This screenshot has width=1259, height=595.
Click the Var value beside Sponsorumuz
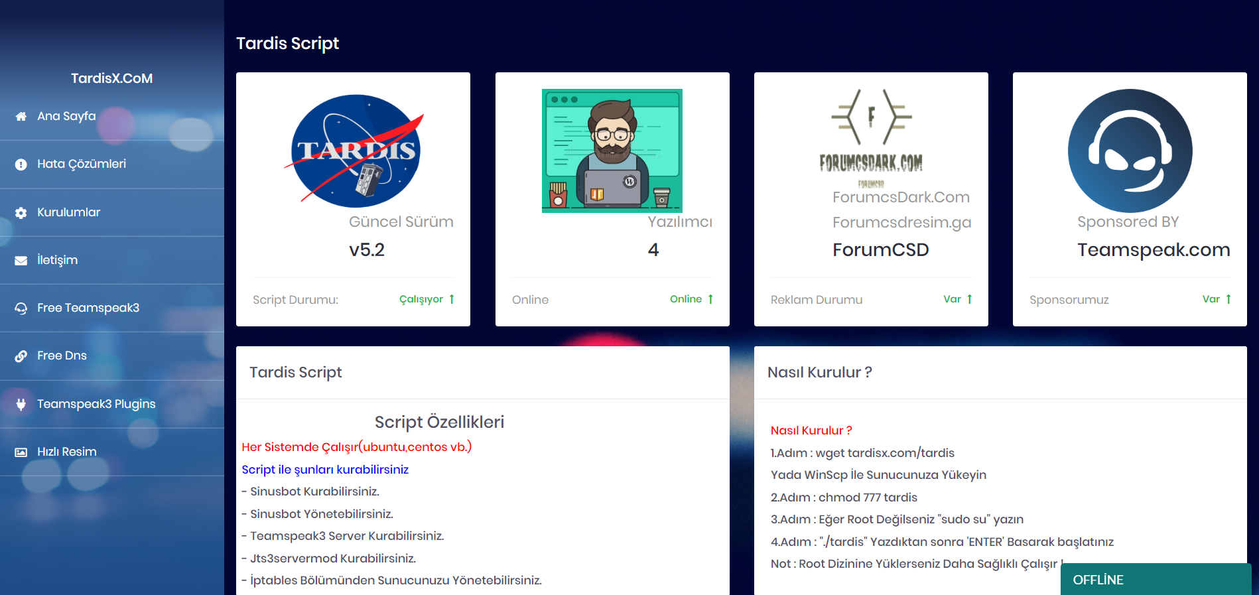[x=1211, y=299]
